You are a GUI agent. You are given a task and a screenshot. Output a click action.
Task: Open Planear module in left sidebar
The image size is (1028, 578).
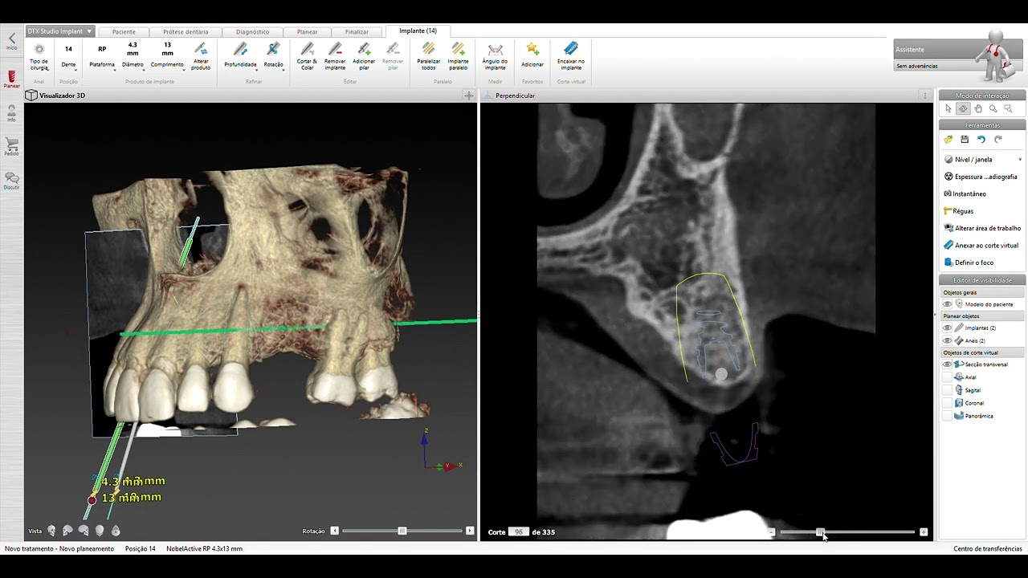coord(11,79)
